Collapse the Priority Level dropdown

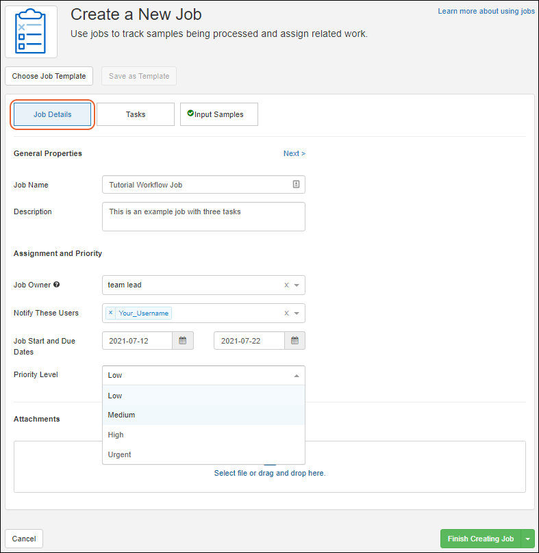click(x=297, y=376)
